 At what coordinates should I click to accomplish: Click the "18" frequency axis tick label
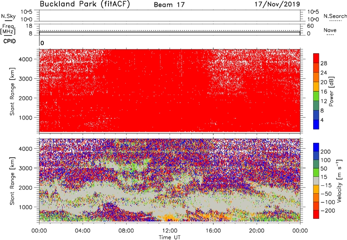click(x=29, y=26)
